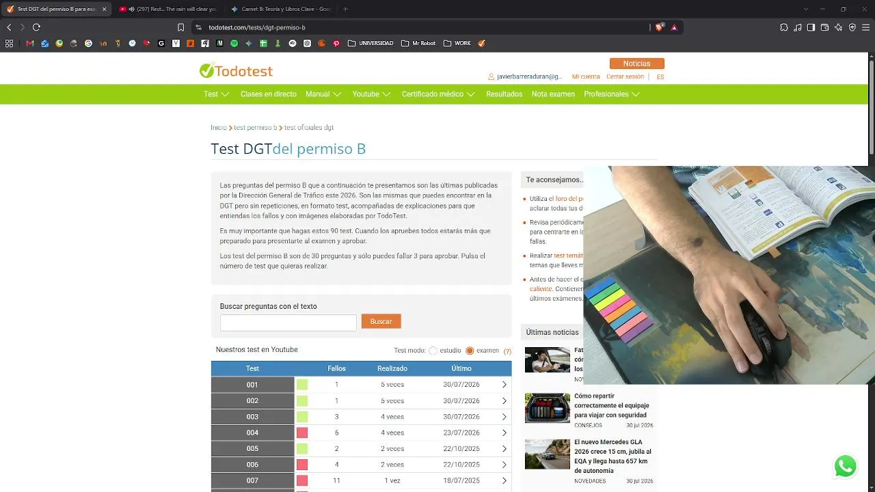875x492 pixels.
Task: Expand the Test menu dropdown
Action: pos(217,94)
